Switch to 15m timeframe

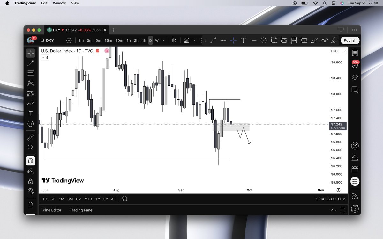(x=109, y=40)
